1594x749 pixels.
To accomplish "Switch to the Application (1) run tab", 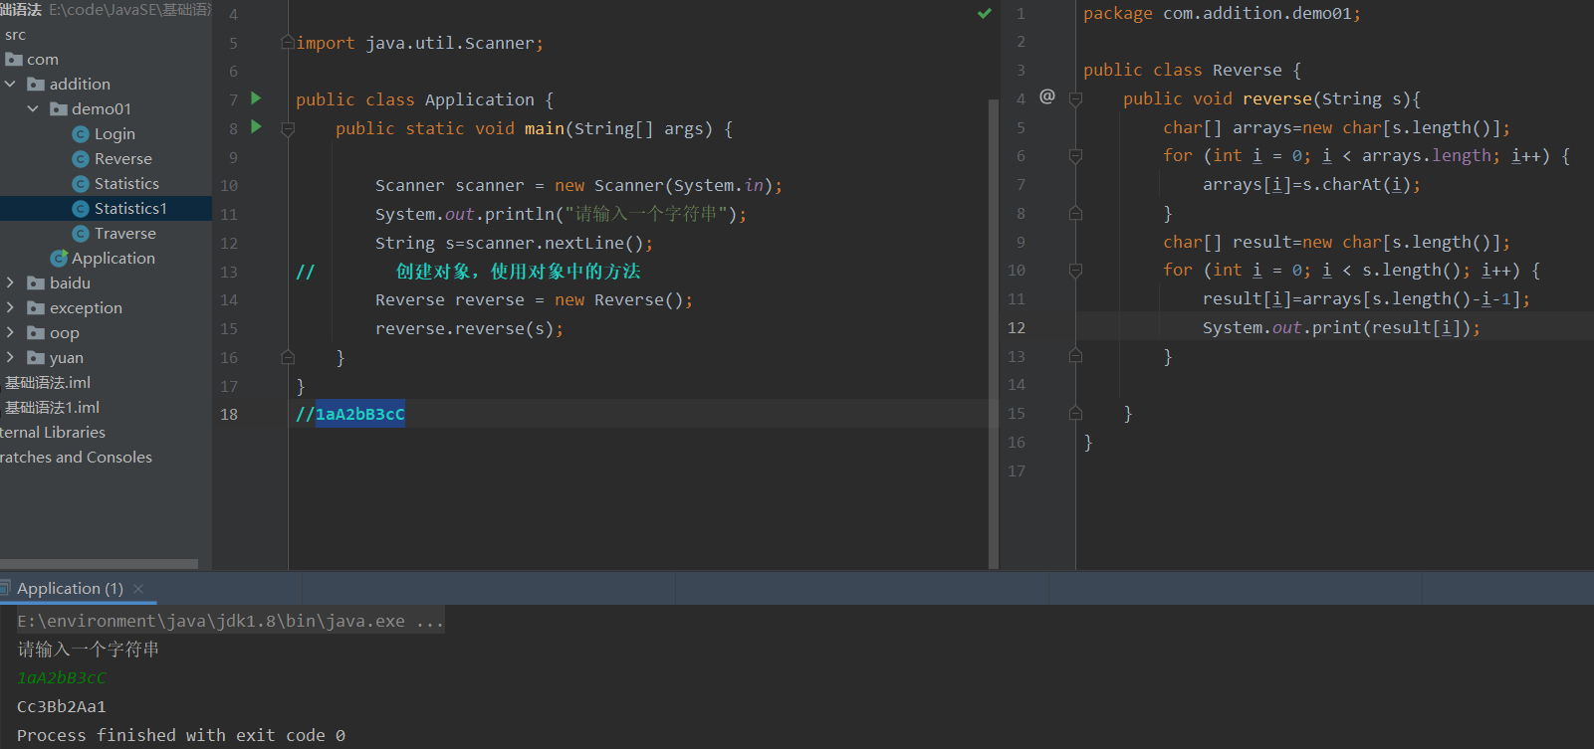I will [x=70, y=589].
